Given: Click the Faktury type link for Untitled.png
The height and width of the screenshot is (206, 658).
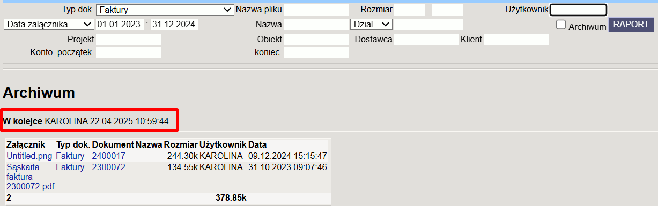Looking at the screenshot, I should click(x=70, y=156).
